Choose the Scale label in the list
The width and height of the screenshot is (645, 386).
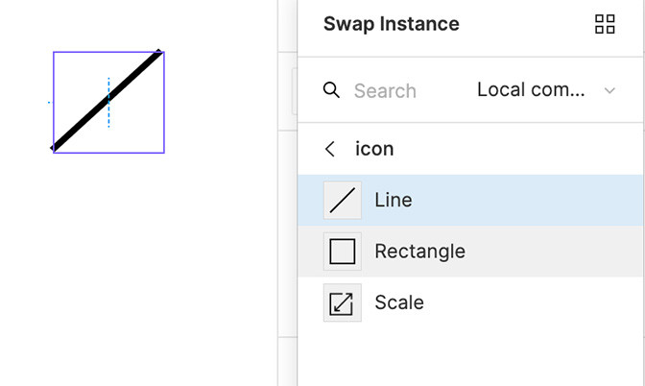click(399, 302)
